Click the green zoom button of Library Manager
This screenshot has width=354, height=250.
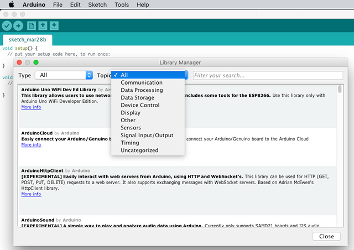tap(36, 62)
